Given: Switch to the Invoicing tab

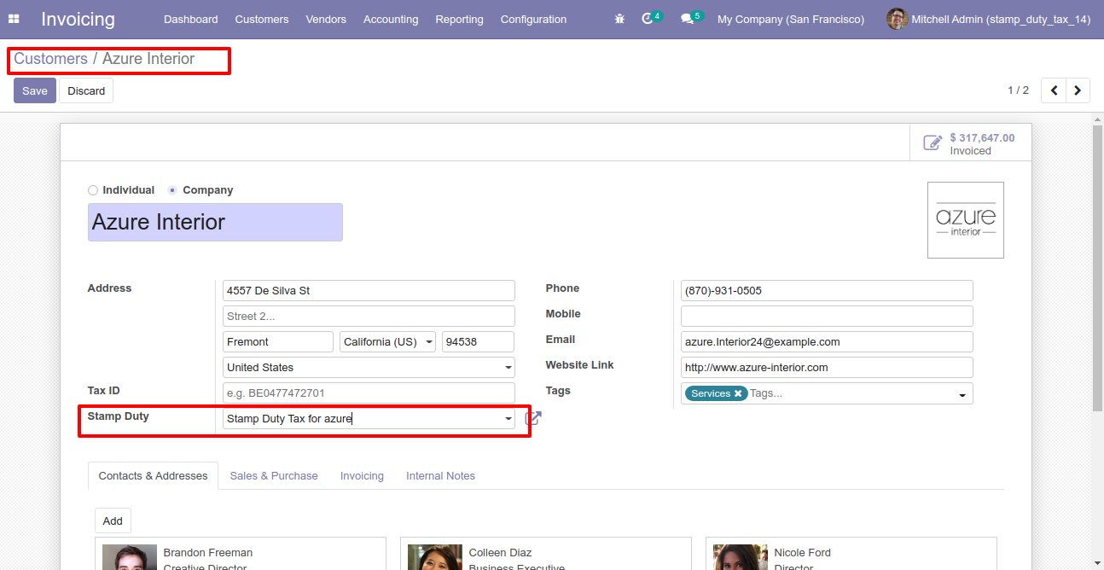Looking at the screenshot, I should pyautogui.click(x=362, y=476).
